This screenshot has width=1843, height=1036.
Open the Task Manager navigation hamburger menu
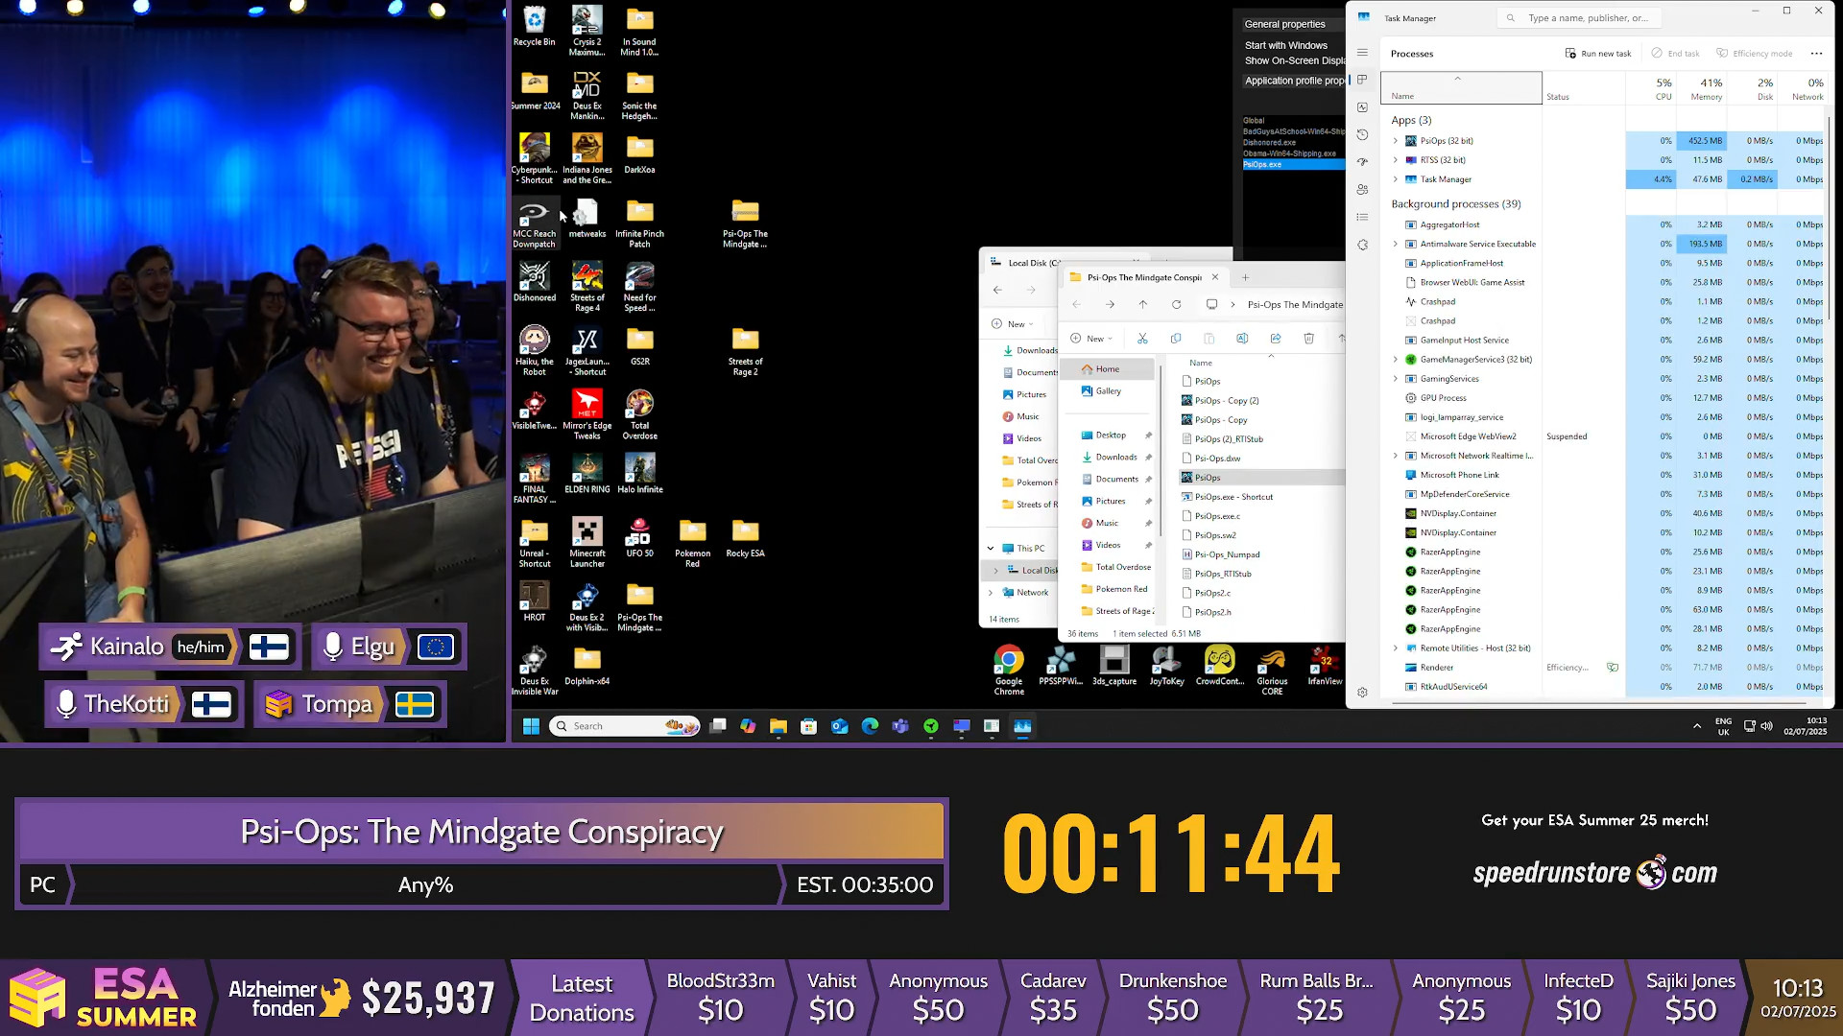(x=1362, y=53)
